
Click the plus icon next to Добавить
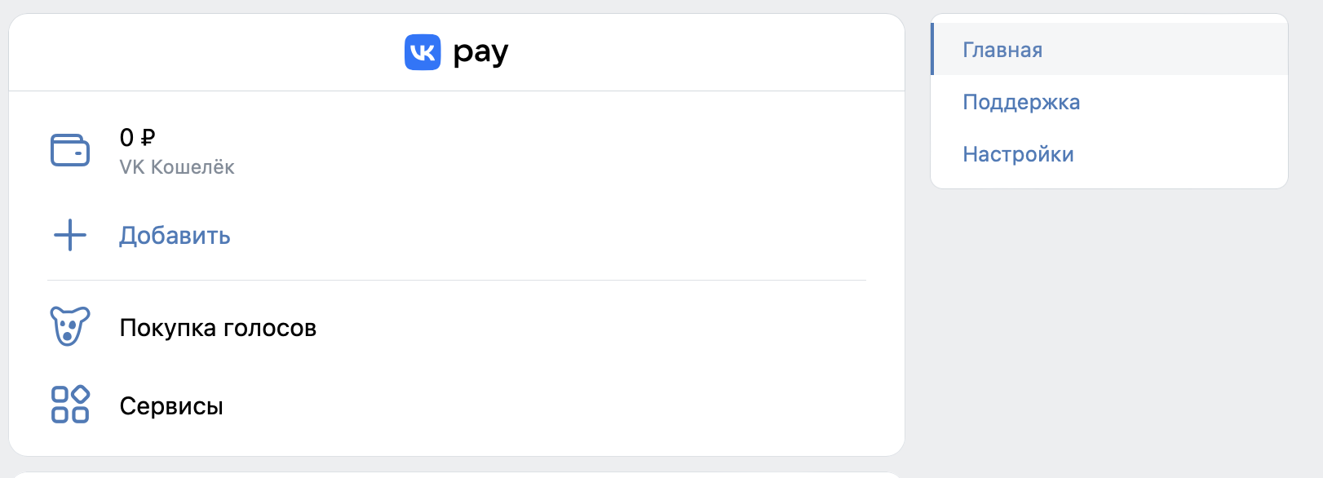click(70, 235)
